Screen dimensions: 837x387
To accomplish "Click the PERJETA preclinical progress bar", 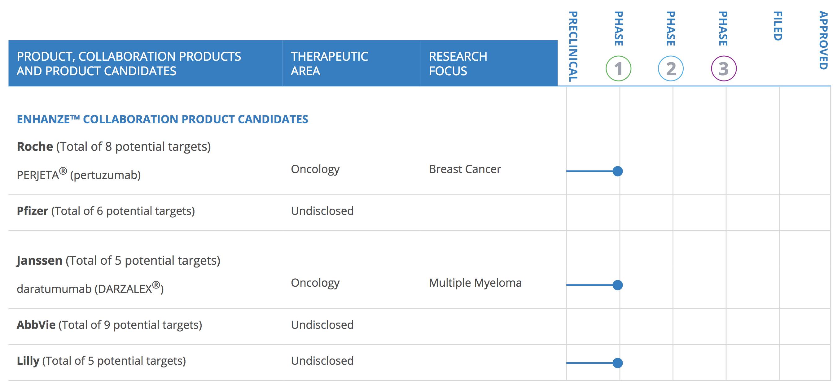I will pyautogui.click(x=590, y=171).
